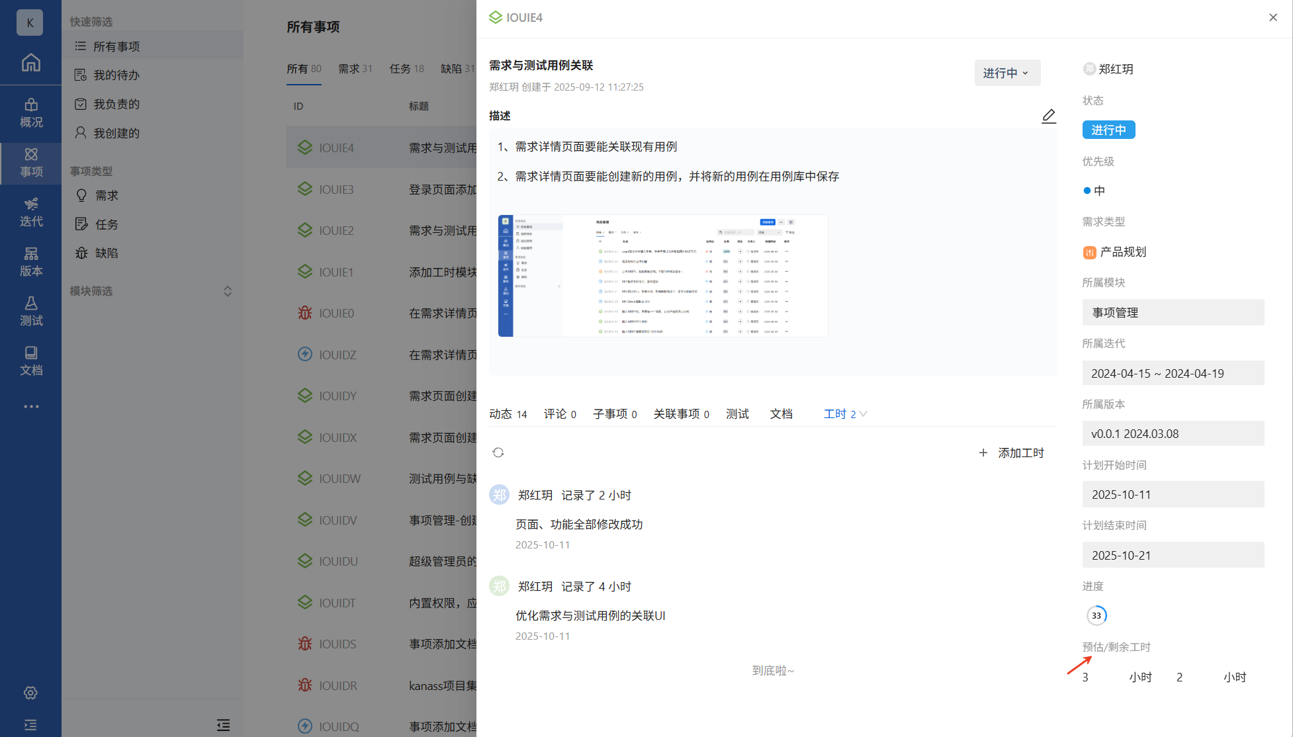Click the refresh icon above work logs

[x=498, y=453]
